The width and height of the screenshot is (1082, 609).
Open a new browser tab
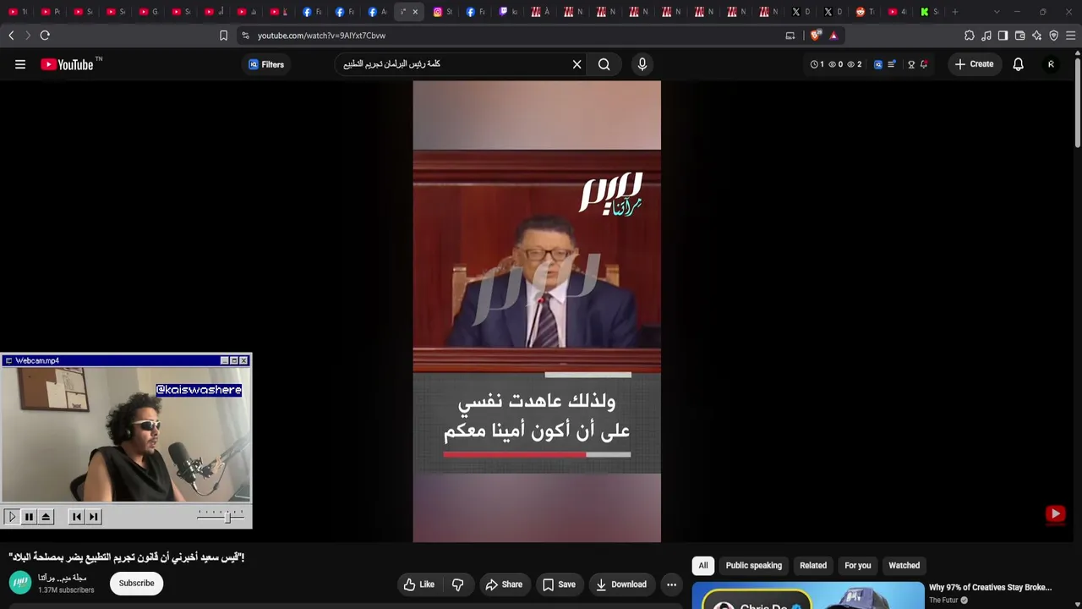[955, 12]
